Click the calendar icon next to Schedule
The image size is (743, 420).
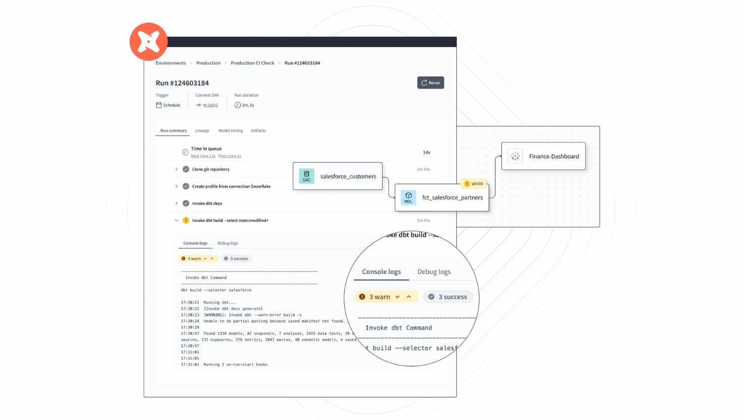pyautogui.click(x=158, y=105)
